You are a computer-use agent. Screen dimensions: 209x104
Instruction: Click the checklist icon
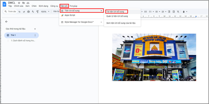point(150,12)
